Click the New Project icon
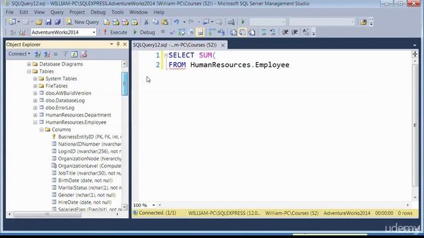 pyautogui.click(x=12, y=22)
